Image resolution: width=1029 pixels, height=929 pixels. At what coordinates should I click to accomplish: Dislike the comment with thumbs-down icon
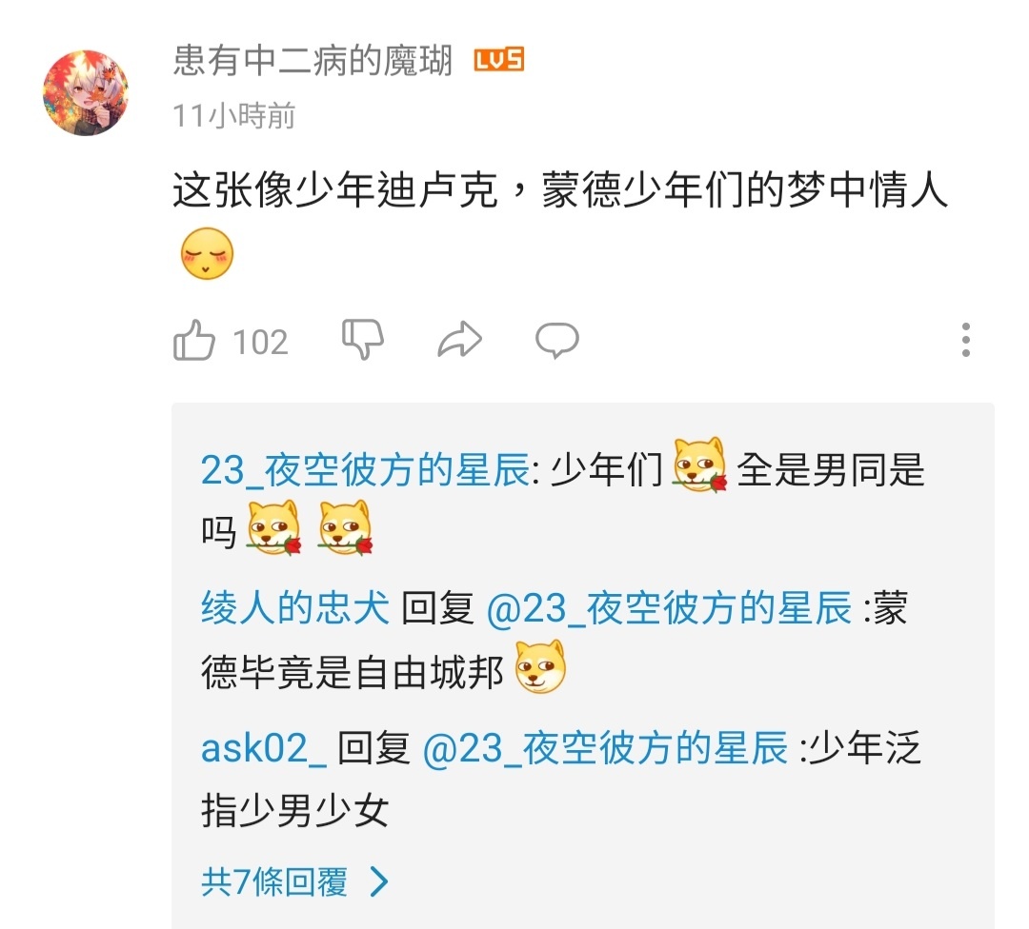pos(363,340)
